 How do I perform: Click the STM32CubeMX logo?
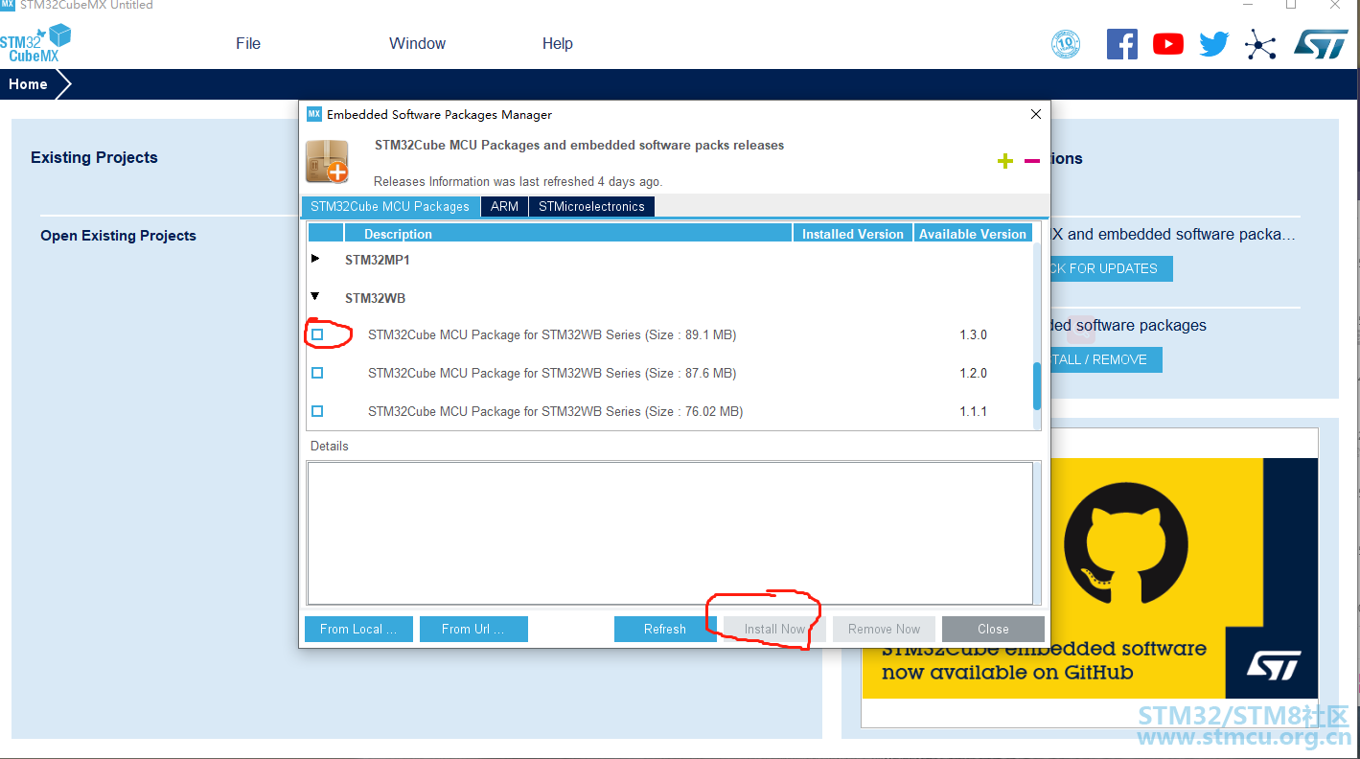point(35,43)
